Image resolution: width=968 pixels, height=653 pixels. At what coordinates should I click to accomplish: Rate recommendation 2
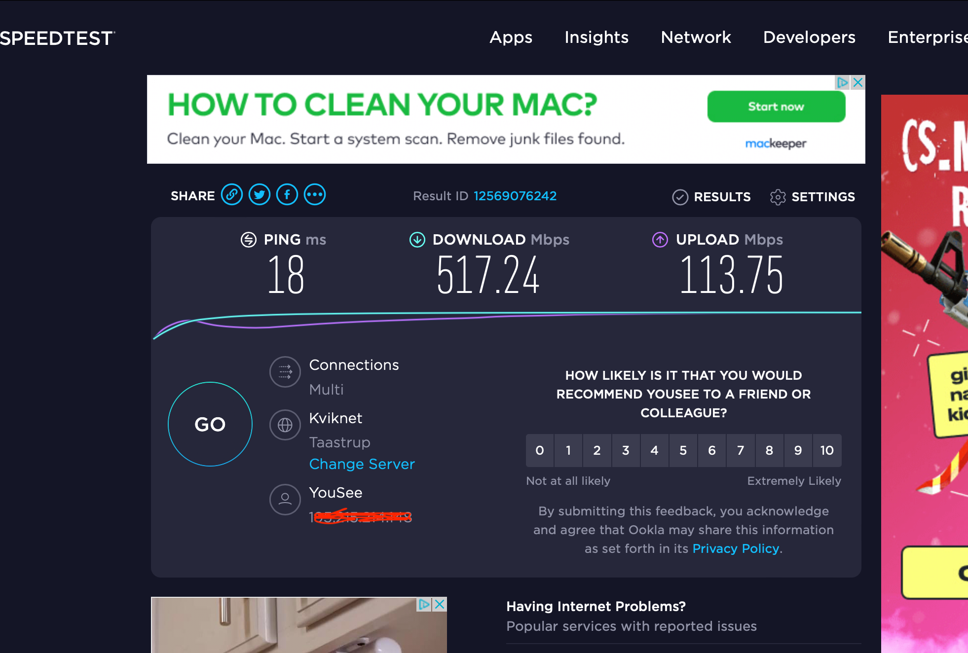click(x=597, y=450)
